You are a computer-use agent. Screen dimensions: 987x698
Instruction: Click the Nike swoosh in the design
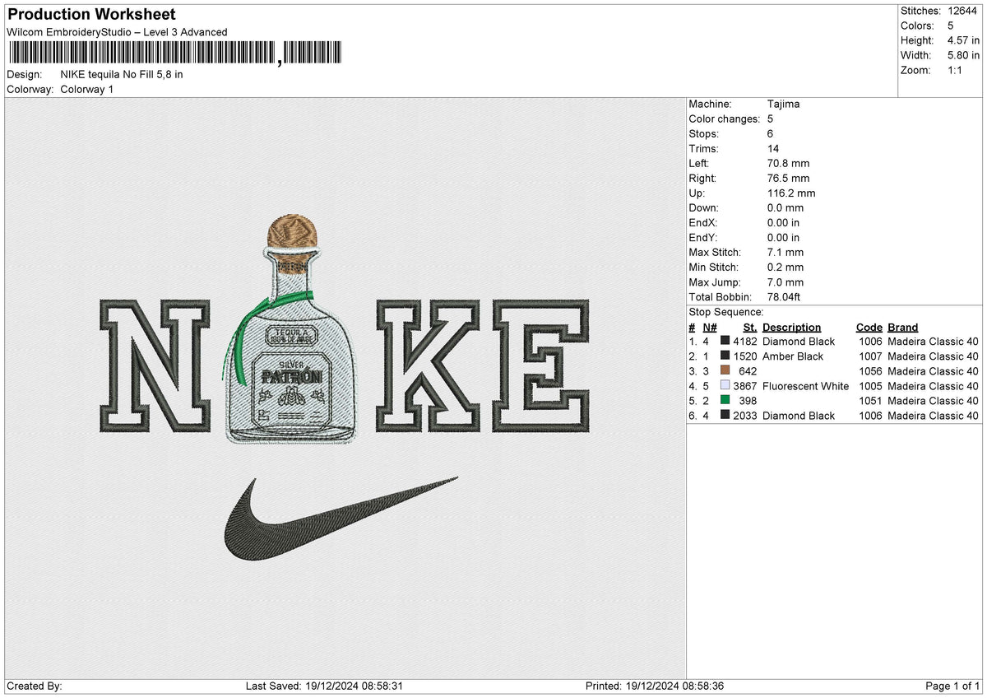point(341,519)
